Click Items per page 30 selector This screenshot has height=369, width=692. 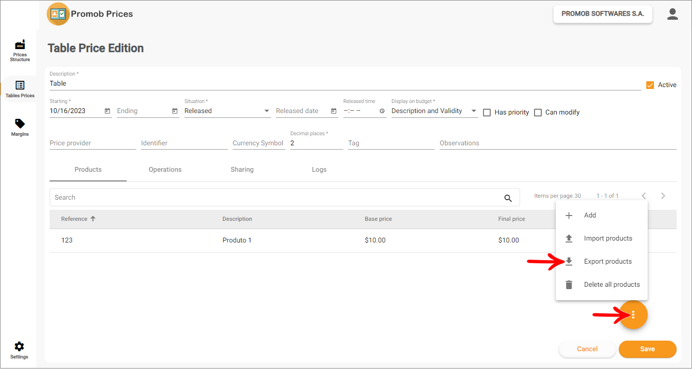click(x=558, y=196)
